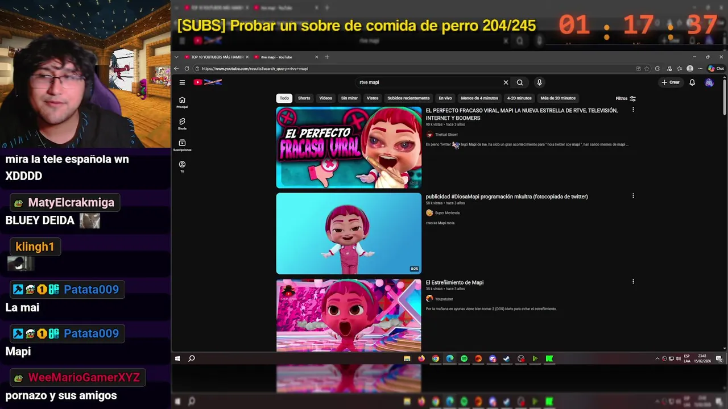Play the FRACASO VIRAL thumbnail
Viewport: 728px width, 409px height.
click(349, 147)
